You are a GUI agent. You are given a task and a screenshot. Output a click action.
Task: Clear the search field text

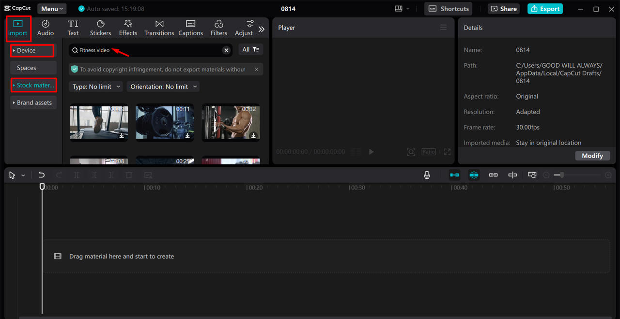point(226,50)
